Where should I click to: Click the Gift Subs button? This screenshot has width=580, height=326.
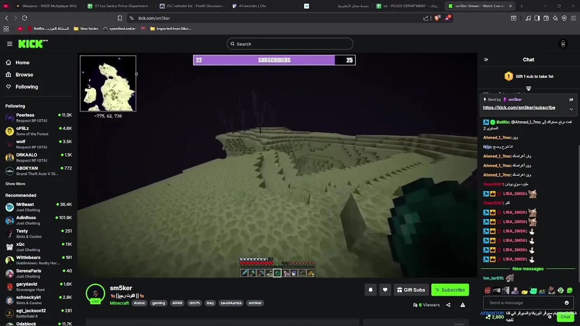[411, 290]
